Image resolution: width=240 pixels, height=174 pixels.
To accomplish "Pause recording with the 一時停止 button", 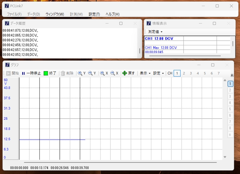I will click(x=31, y=73).
